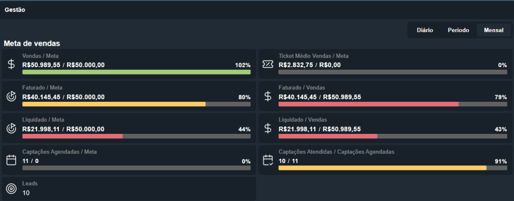
Task: Click the yellow Faturado / Meta progress bar
Action: tap(114, 104)
